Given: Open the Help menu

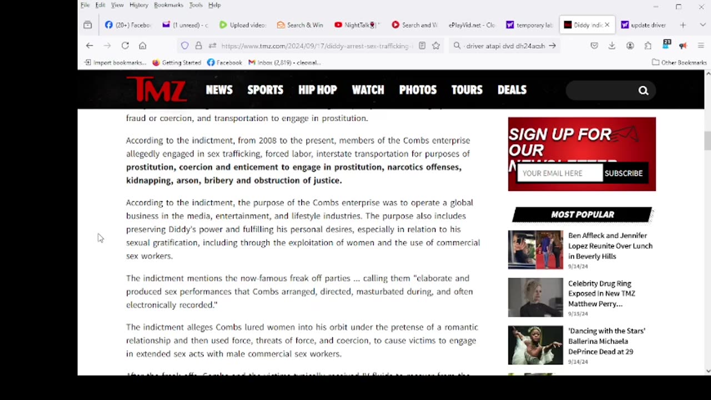Looking at the screenshot, I should coord(214,5).
